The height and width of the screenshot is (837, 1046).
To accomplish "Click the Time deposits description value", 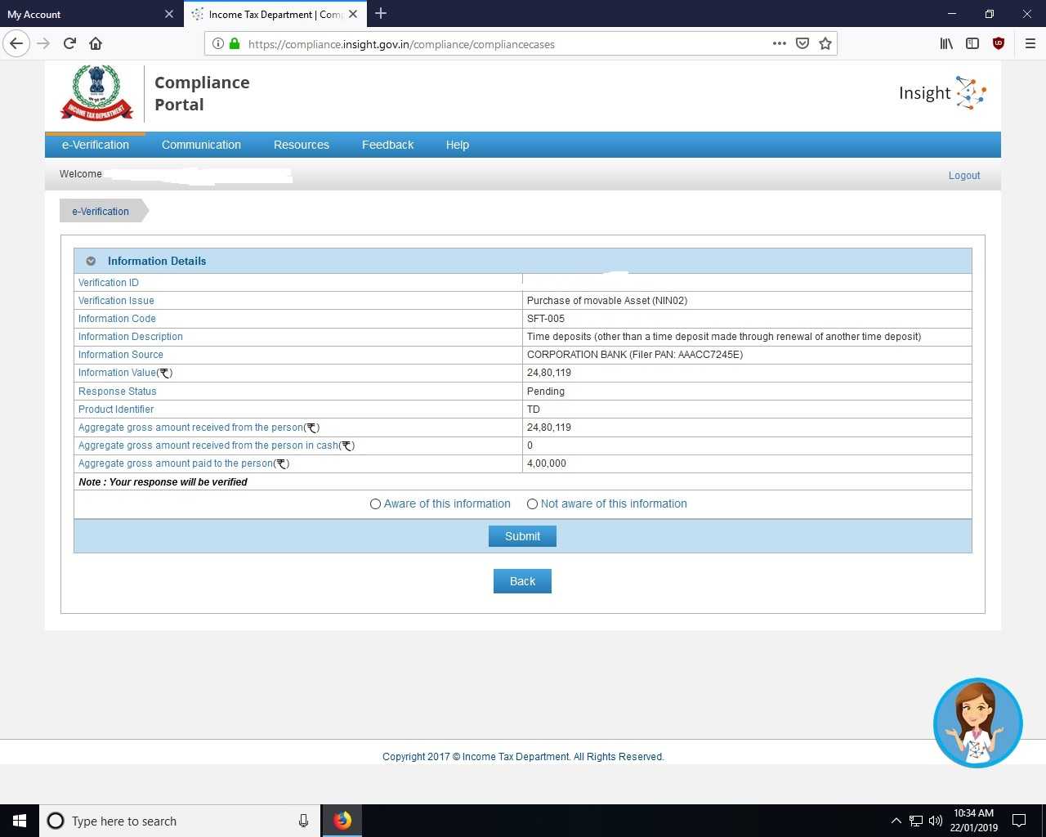I will [724, 337].
